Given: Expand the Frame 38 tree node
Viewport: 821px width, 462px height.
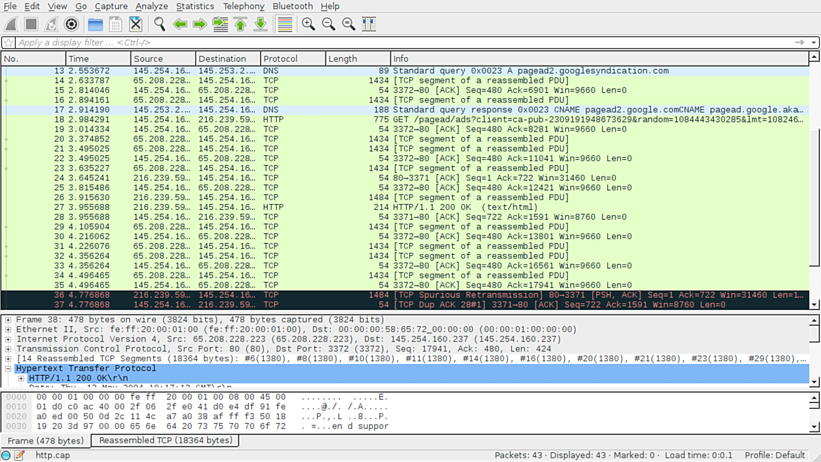Looking at the screenshot, I should tap(9, 320).
